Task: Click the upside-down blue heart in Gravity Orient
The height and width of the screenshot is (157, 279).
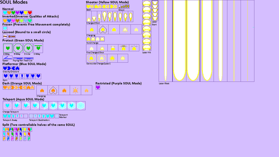Action: point(17,68)
